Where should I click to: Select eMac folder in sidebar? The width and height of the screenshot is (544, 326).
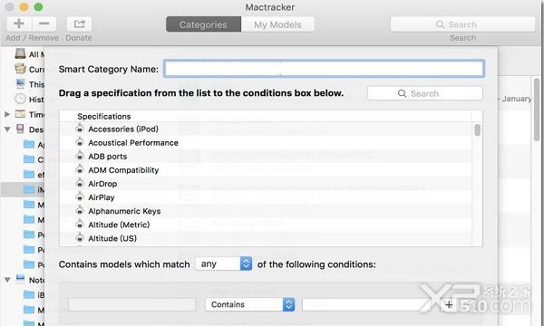(29, 174)
